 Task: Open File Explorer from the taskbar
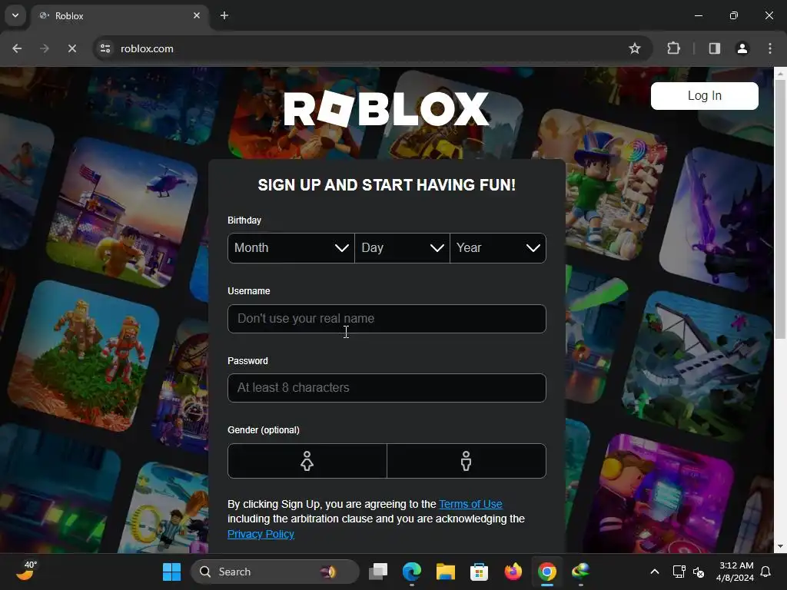point(445,572)
